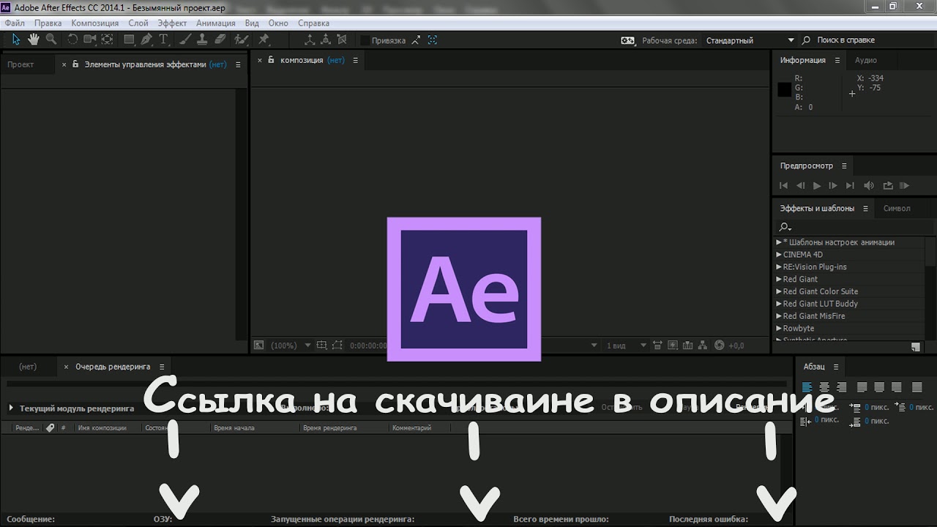
Task: Select the Unified Camera tool
Action: (x=90, y=40)
